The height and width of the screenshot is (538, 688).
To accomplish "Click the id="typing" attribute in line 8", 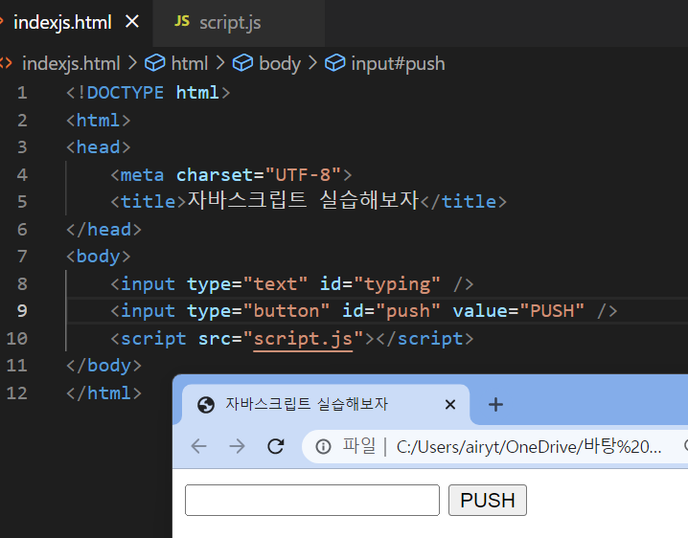I will 380,284.
